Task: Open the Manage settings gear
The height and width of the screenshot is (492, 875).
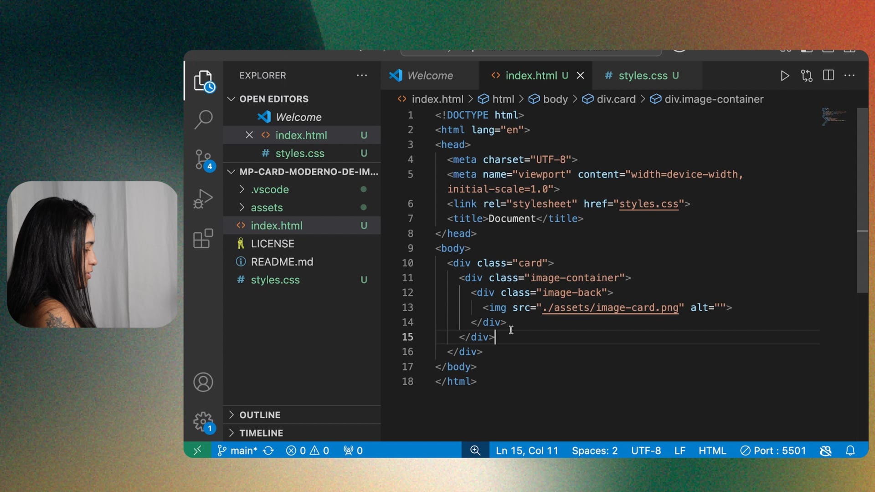Action: (203, 421)
